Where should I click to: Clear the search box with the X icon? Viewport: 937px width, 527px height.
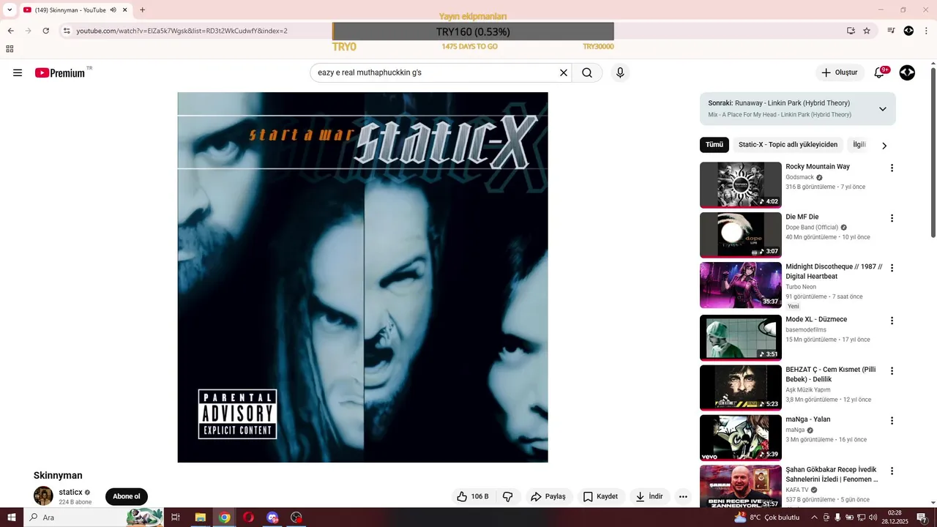pyautogui.click(x=564, y=72)
